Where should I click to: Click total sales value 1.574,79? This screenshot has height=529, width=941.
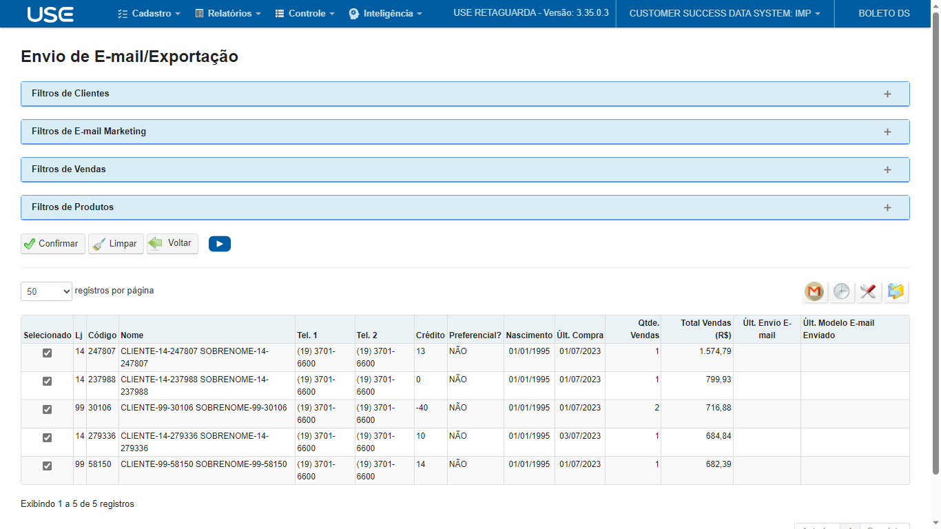pos(715,351)
